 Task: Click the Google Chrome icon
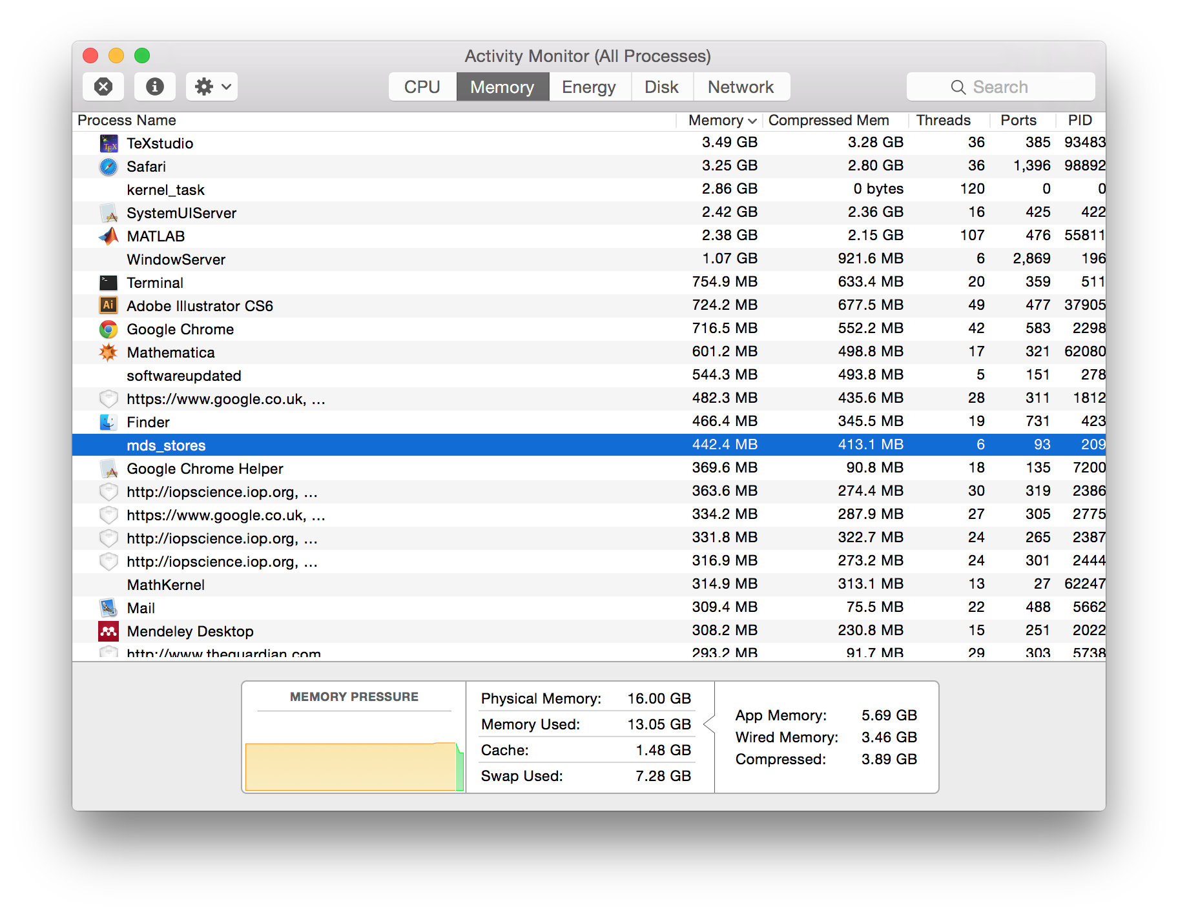tap(108, 329)
